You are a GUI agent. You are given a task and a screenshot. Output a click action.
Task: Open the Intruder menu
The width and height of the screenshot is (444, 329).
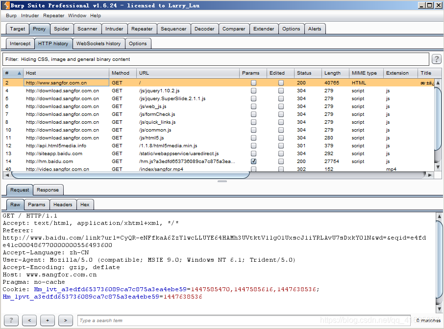coord(30,16)
